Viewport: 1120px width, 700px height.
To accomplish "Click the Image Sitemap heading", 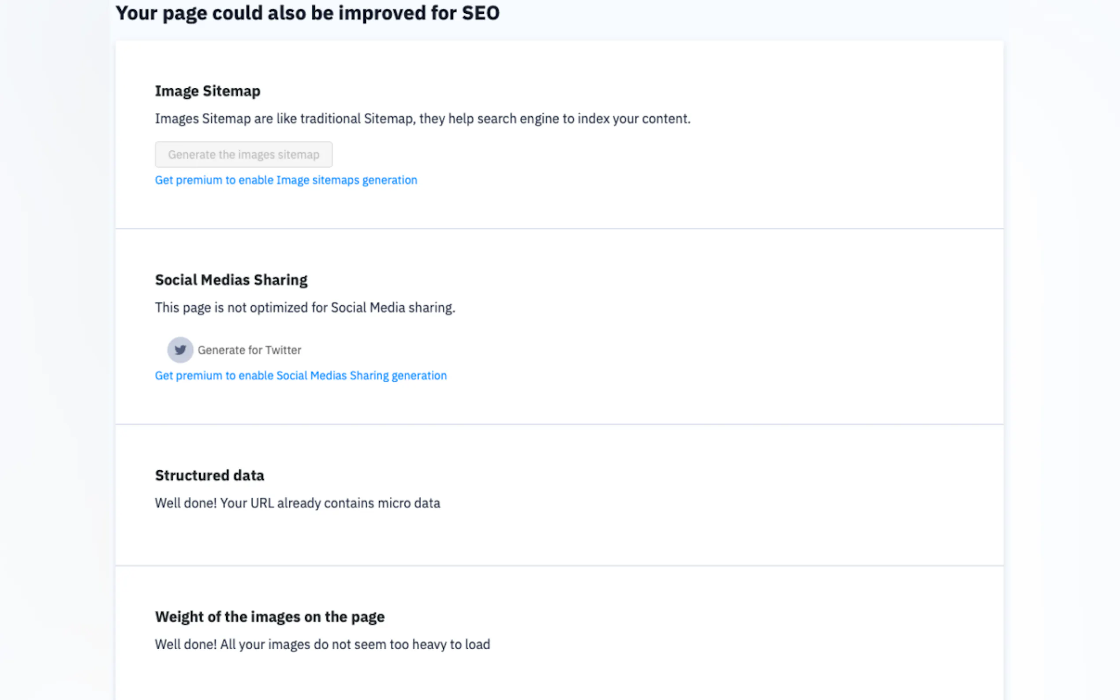I will coord(207,91).
